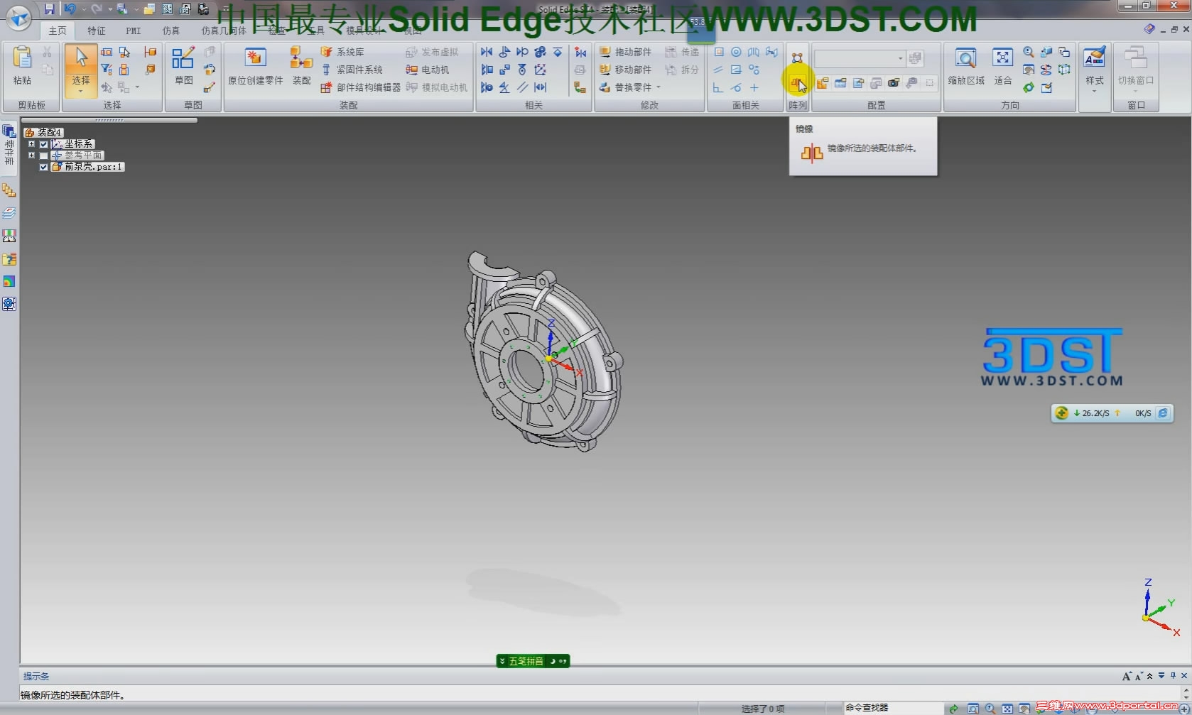Screen dimensions: 1192x715
Task: Expand the 坐标系 tree node
Action: pos(31,143)
